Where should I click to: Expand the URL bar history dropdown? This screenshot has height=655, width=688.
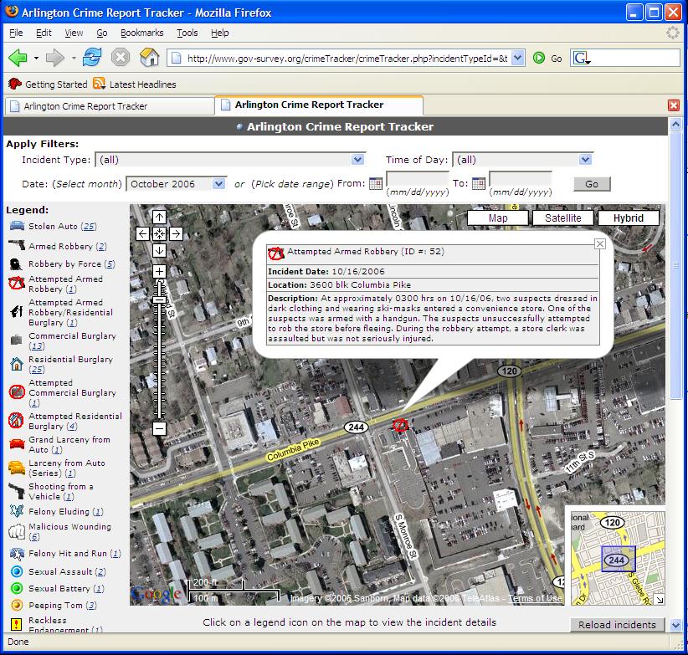[x=518, y=58]
